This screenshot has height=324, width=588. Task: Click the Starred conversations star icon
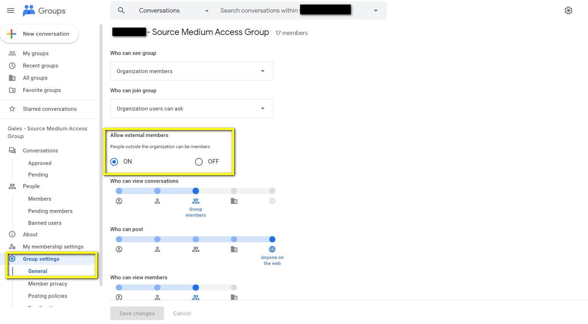pyautogui.click(x=12, y=109)
